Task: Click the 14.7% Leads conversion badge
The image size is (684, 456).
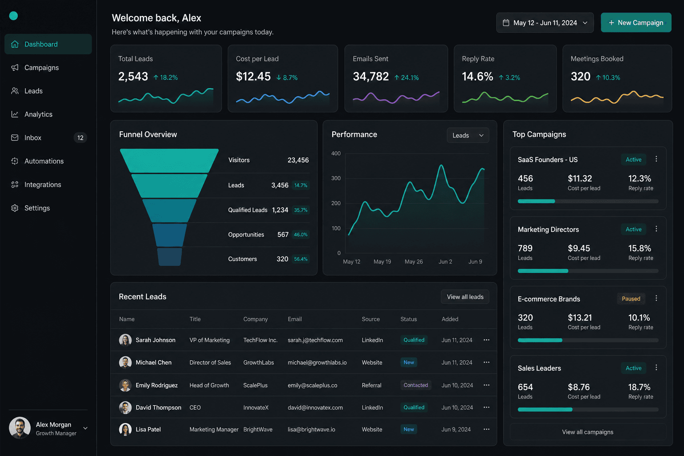Action: point(301,185)
